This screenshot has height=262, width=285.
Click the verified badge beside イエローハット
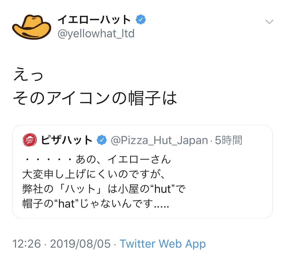141,20
